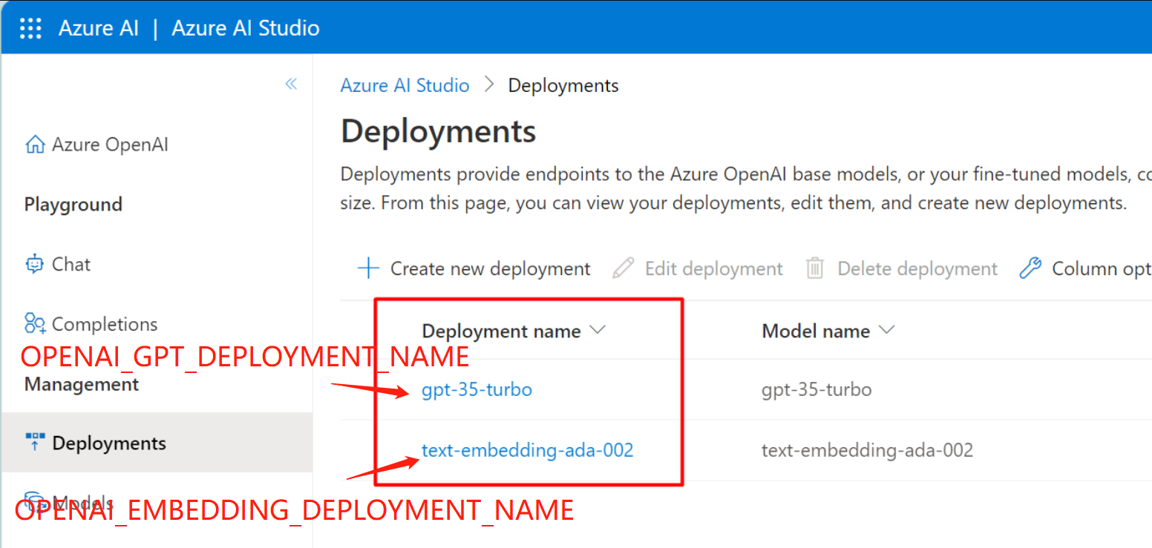Sort by Deployment name column chevron
Image resolution: width=1152 pixels, height=548 pixels.
point(597,331)
